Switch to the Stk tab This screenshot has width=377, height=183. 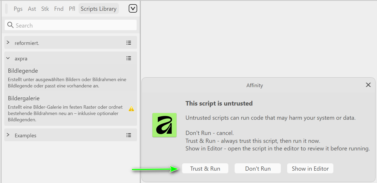point(45,9)
